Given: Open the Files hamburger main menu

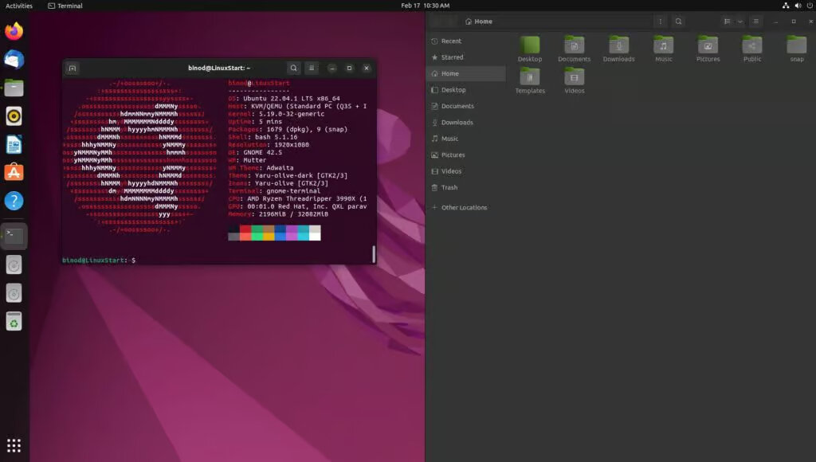Looking at the screenshot, I should (755, 22).
